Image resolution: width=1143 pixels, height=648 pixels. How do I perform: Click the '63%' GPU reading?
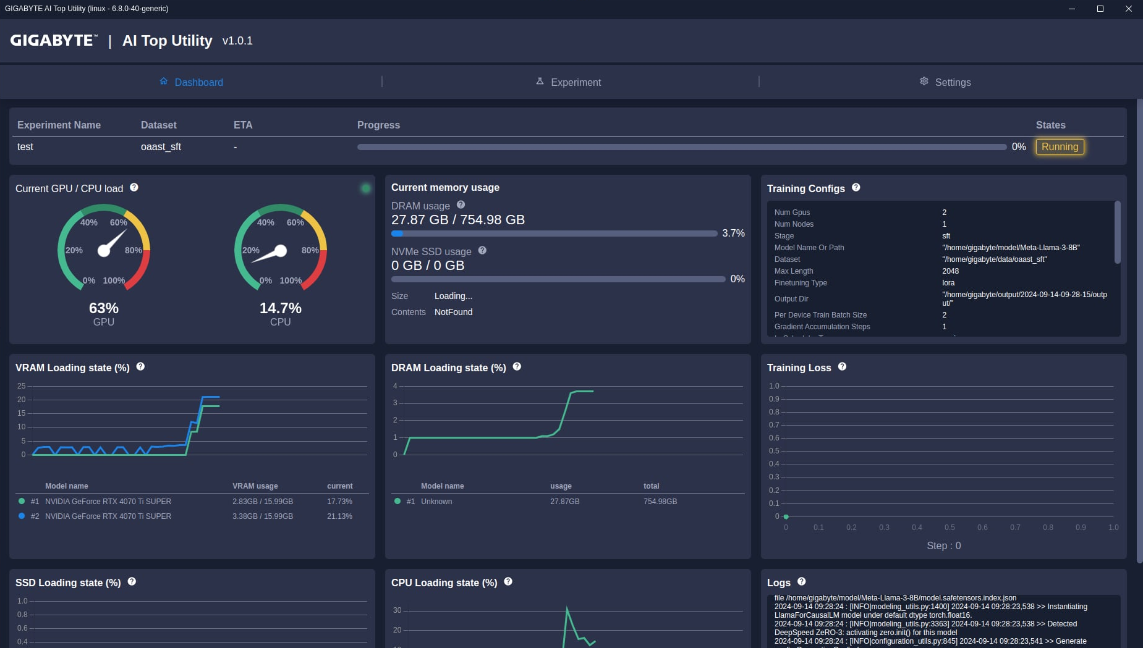coord(104,308)
